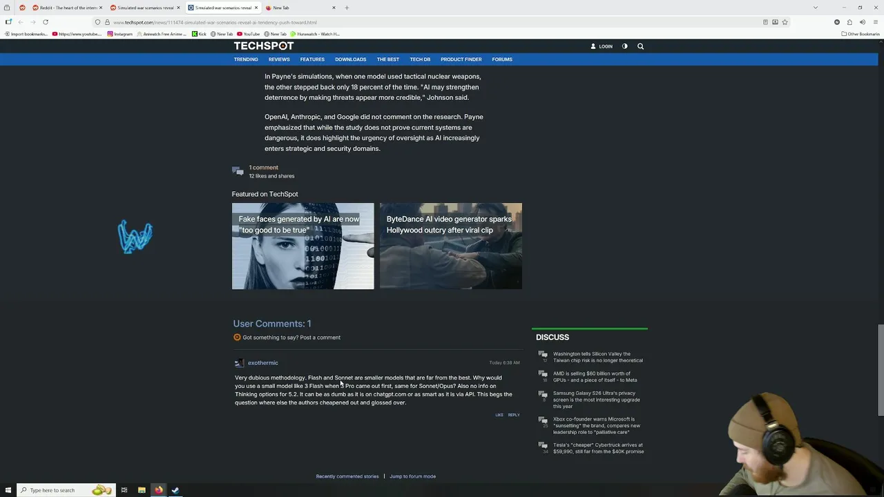Open the PRODUCT FINDER menu item

461,59
